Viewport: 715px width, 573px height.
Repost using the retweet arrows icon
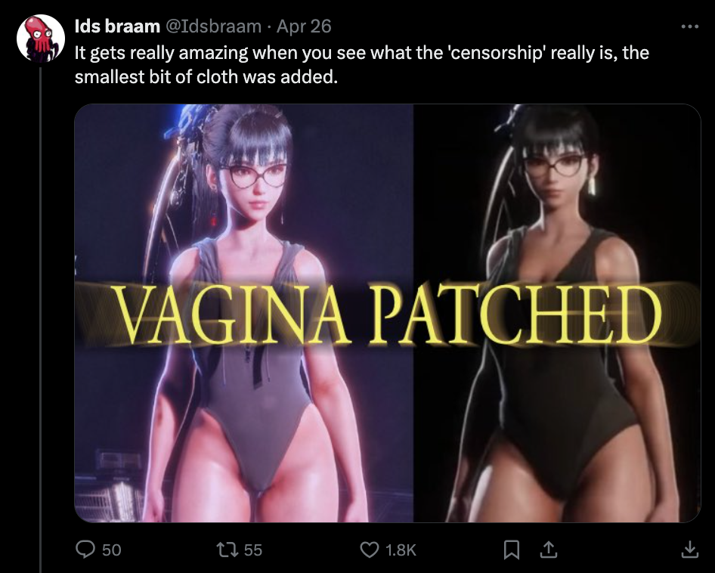click(x=227, y=550)
